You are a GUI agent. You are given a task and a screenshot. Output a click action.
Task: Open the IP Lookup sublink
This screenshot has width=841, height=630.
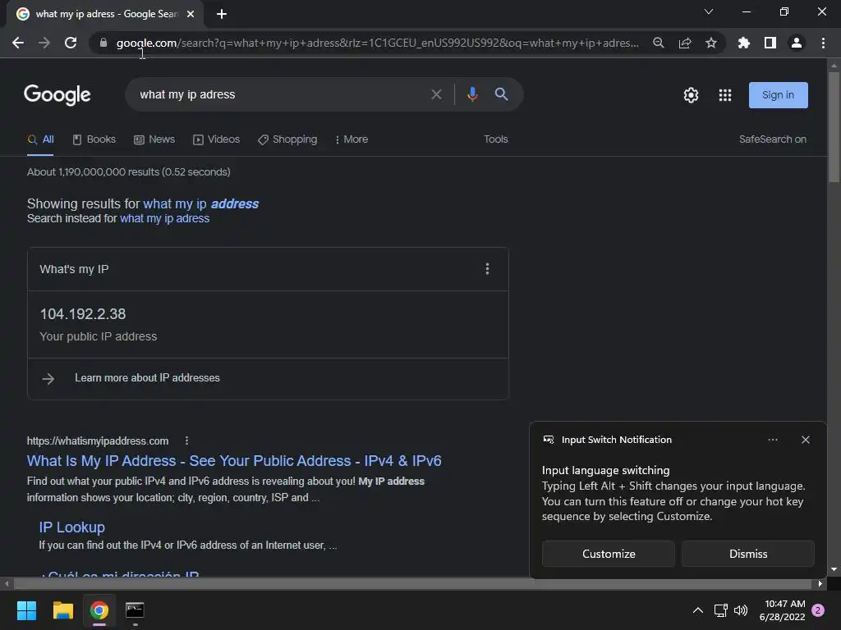coord(72,527)
